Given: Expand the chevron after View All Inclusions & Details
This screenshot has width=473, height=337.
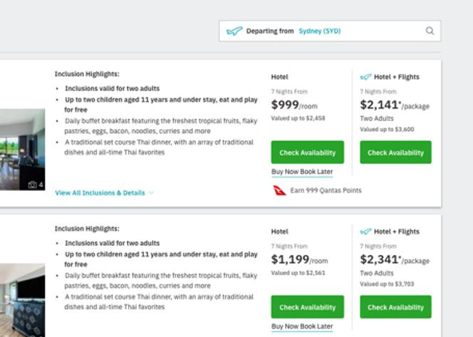Looking at the screenshot, I should pyautogui.click(x=151, y=193).
